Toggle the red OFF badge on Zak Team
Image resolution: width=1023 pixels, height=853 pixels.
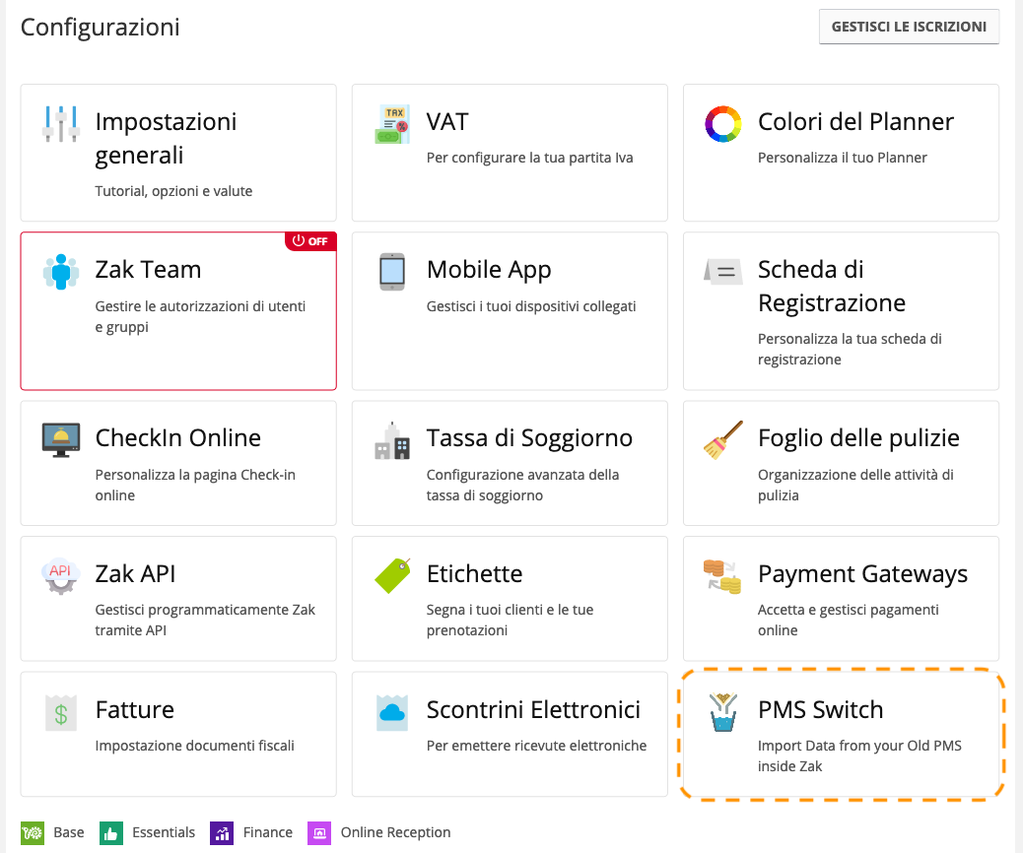(310, 241)
